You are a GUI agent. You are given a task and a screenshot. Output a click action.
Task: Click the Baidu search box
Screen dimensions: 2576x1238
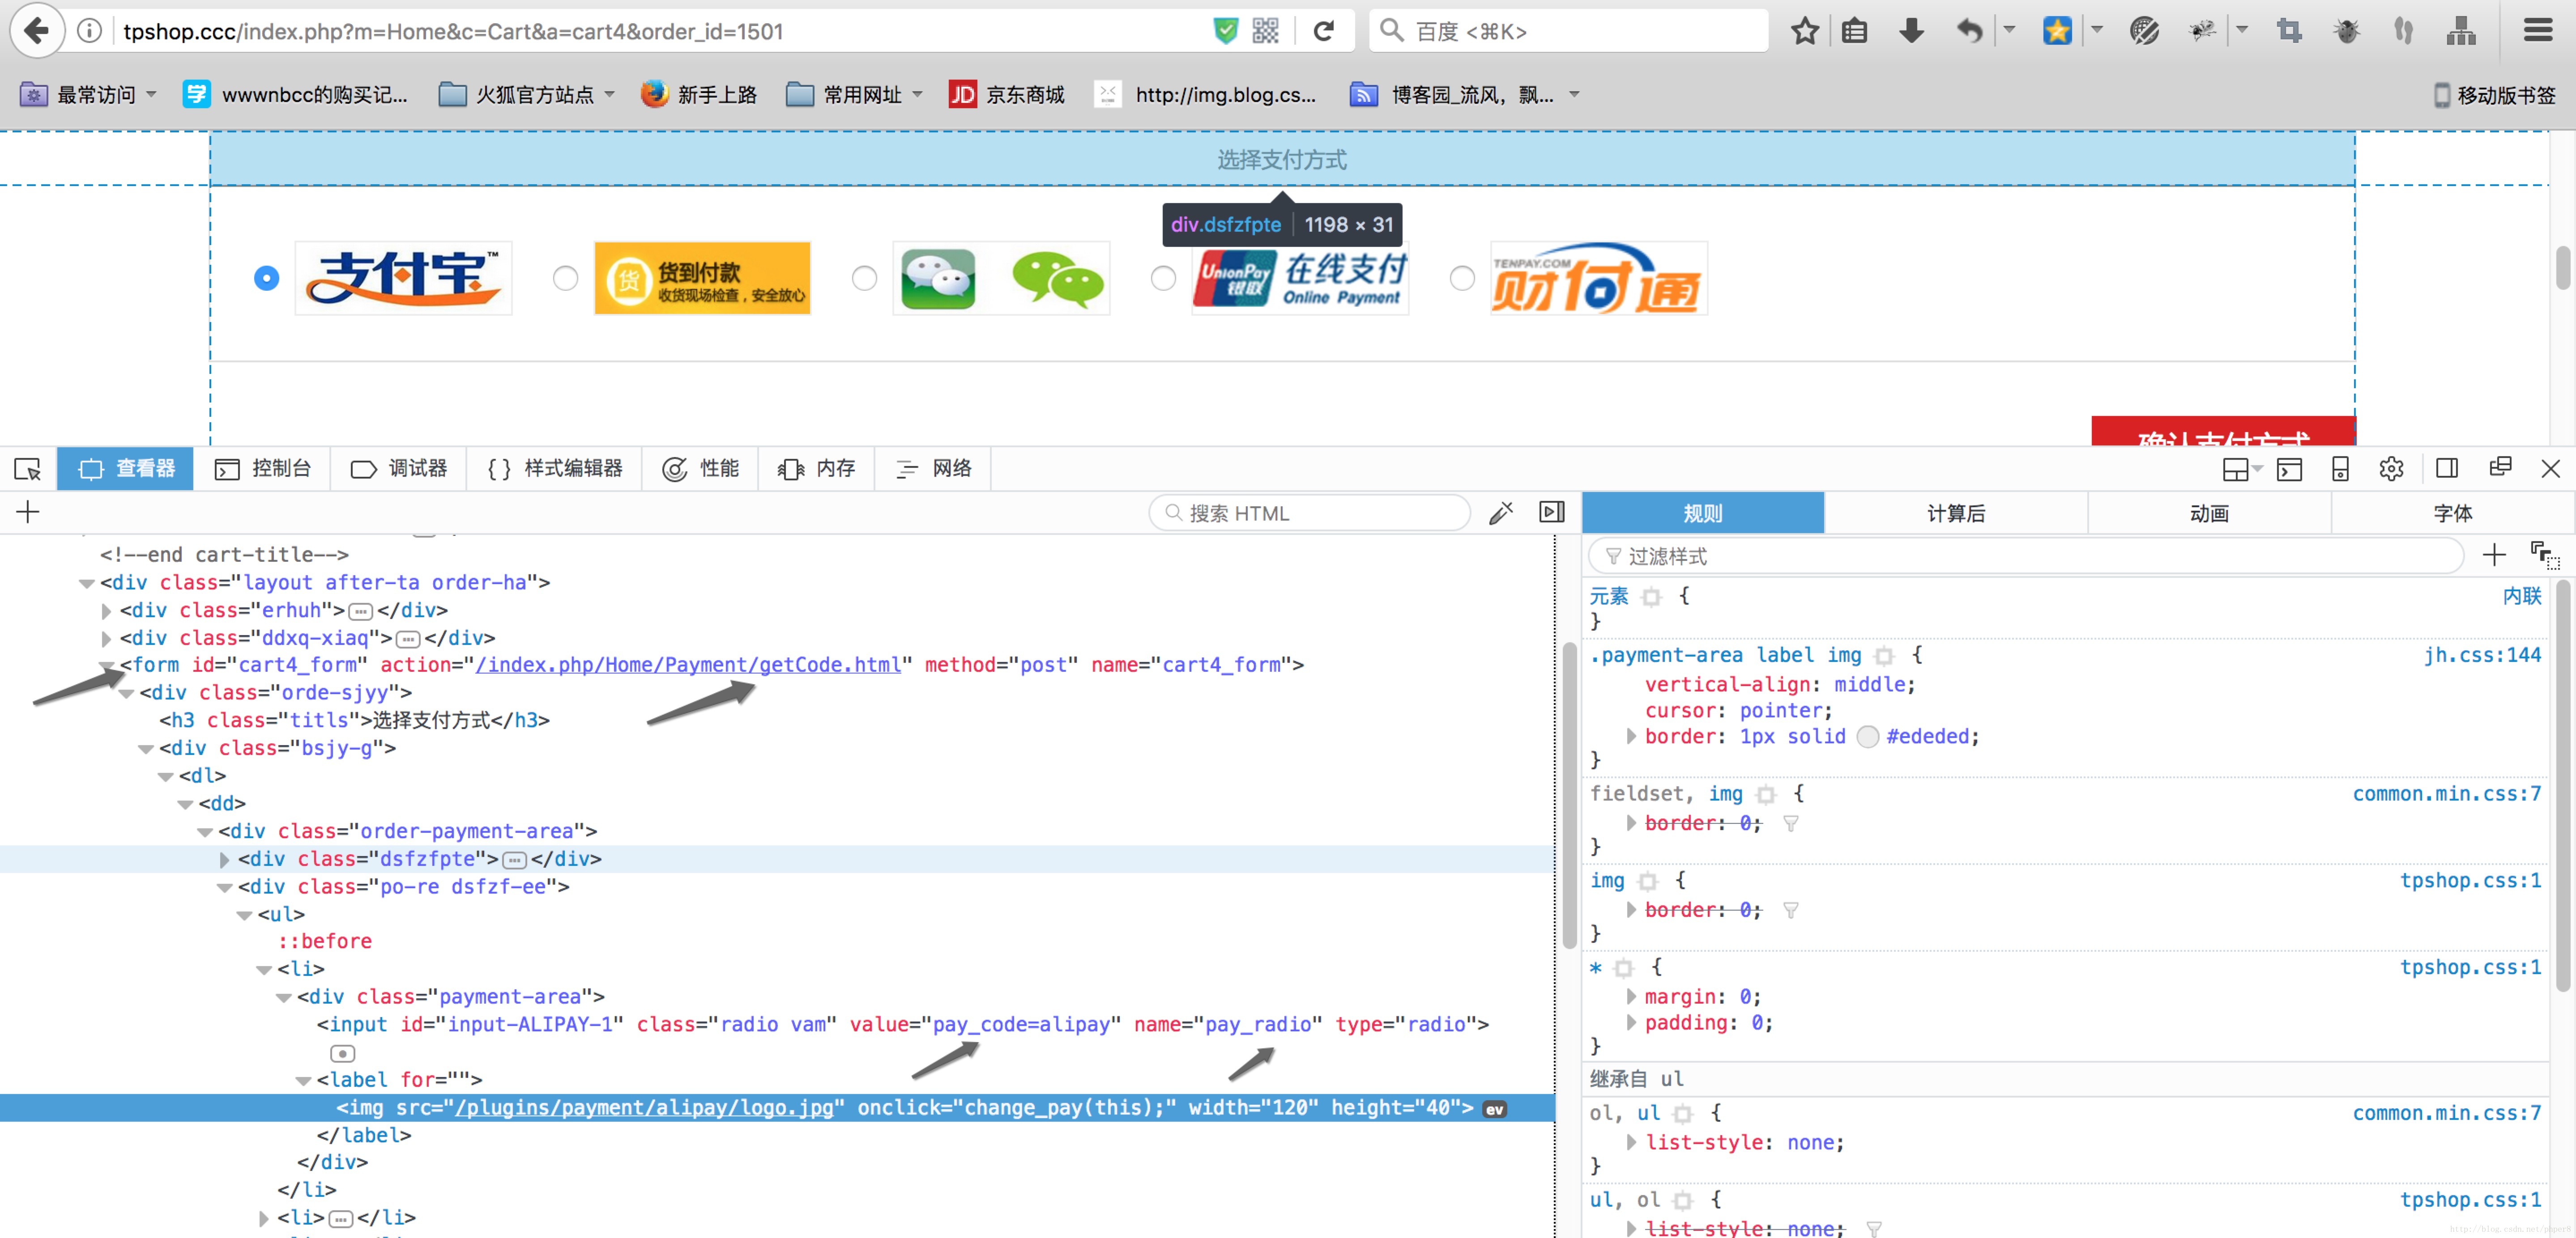pyautogui.click(x=1568, y=31)
